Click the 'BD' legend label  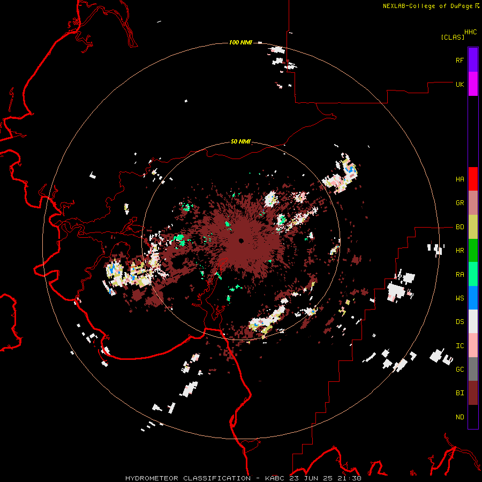(x=460, y=227)
